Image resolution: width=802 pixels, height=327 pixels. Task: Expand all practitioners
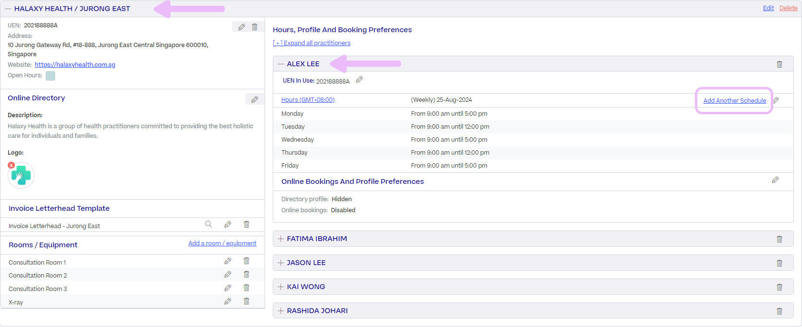click(x=312, y=43)
